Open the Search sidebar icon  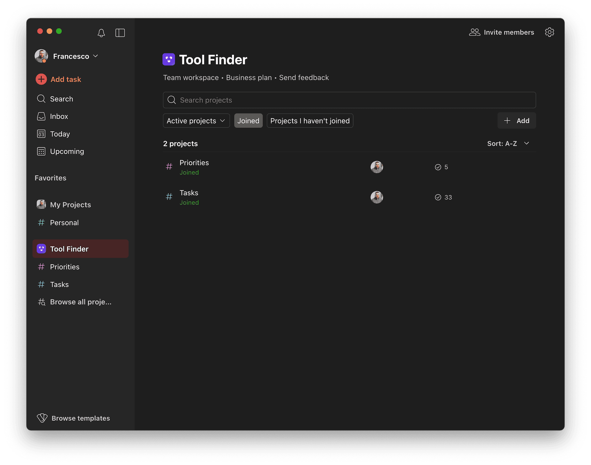tap(41, 99)
